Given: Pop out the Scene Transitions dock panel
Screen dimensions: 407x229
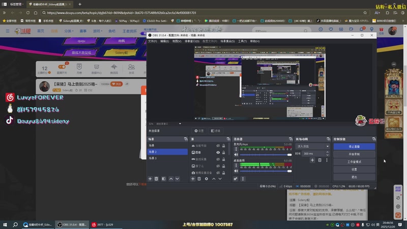Looking at the screenshot, I should [328, 139].
